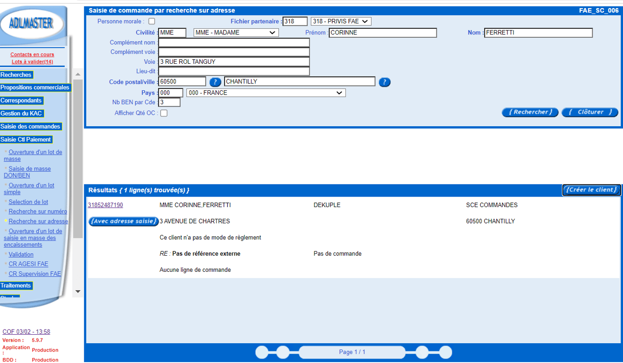Click the Page 1 / 1 indicator

tap(352, 352)
